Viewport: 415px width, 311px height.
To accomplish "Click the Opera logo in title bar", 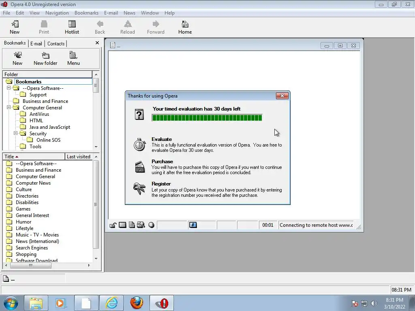I will tap(4, 4).
